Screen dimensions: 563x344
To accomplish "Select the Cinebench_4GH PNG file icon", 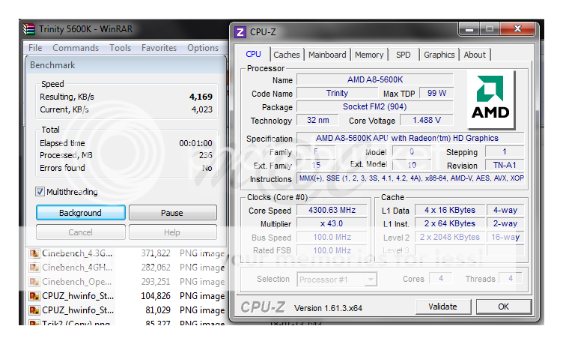I will (x=34, y=268).
